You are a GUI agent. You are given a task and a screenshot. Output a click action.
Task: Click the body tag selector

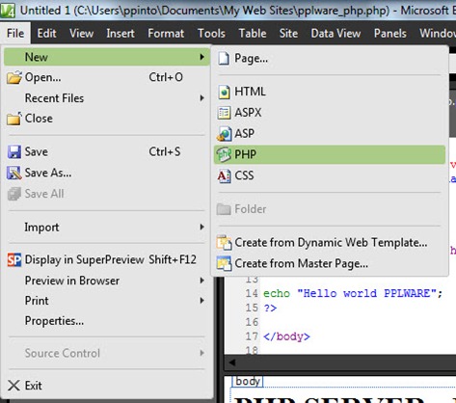tap(248, 382)
